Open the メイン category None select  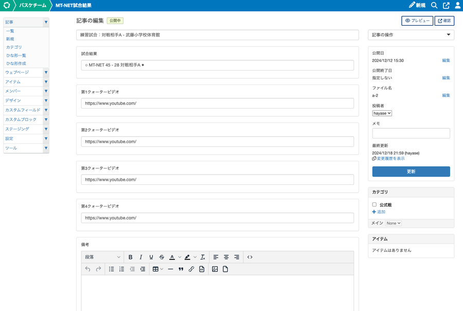pyautogui.click(x=394, y=223)
